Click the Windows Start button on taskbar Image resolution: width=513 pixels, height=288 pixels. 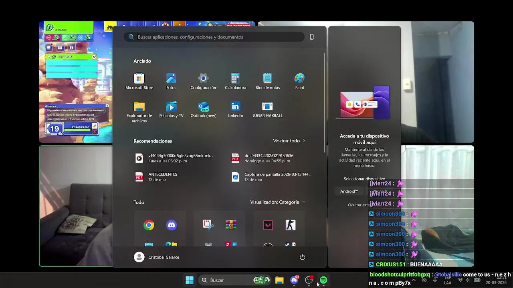click(190, 280)
